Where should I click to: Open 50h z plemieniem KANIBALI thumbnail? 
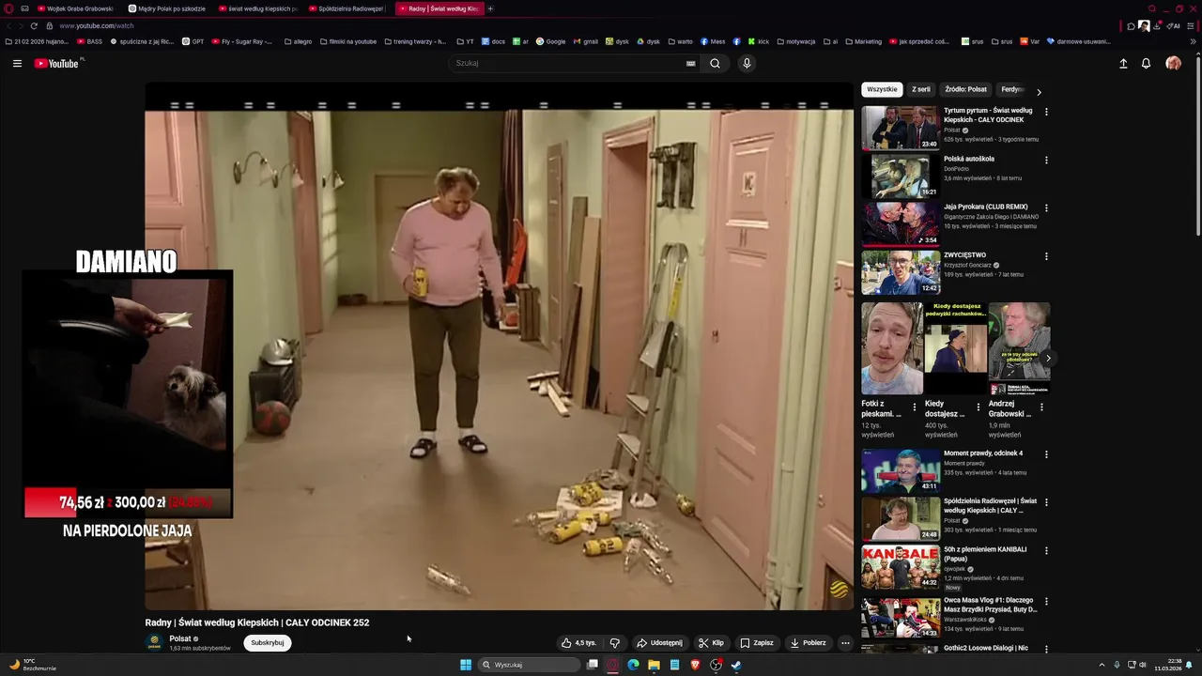pyautogui.click(x=901, y=567)
